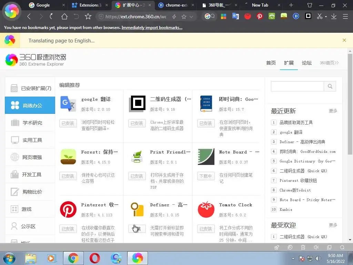353x265 pixels.
Task: Open the skin shirt icon in title bar
Action: pos(310,5)
